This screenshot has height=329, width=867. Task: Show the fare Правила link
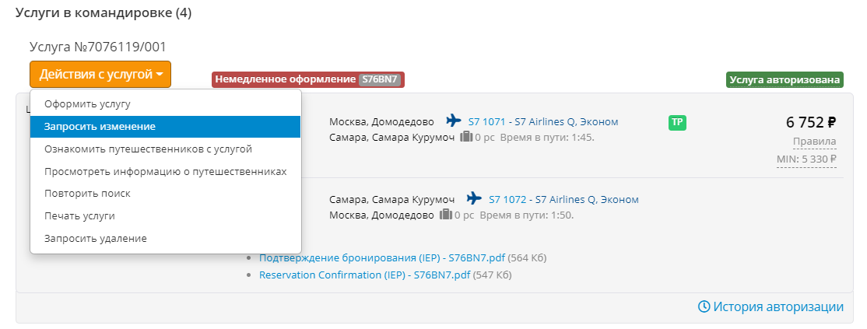814,141
